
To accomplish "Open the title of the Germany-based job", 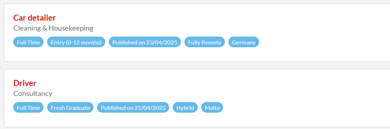I will pos(34,18).
